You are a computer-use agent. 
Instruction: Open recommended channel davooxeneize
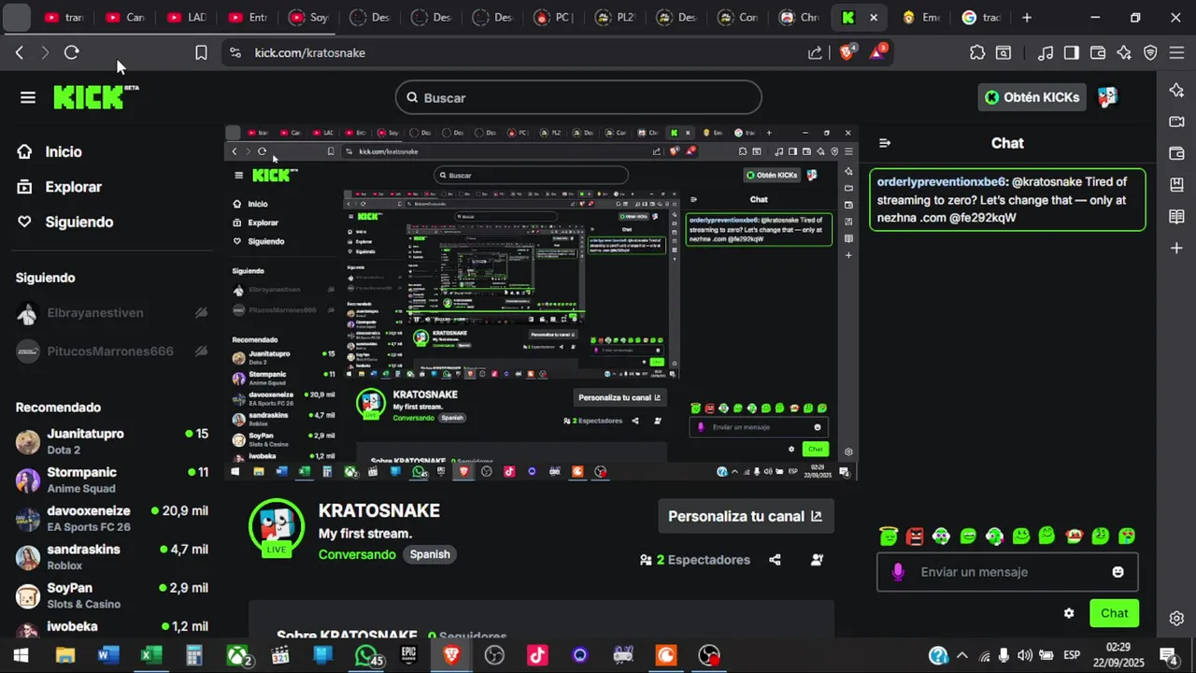[112, 519]
